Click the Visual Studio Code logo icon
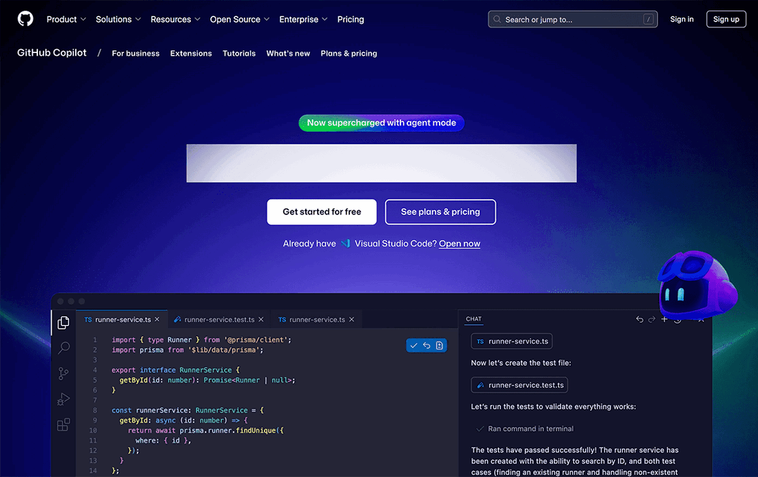This screenshot has height=477, width=758. (345, 243)
